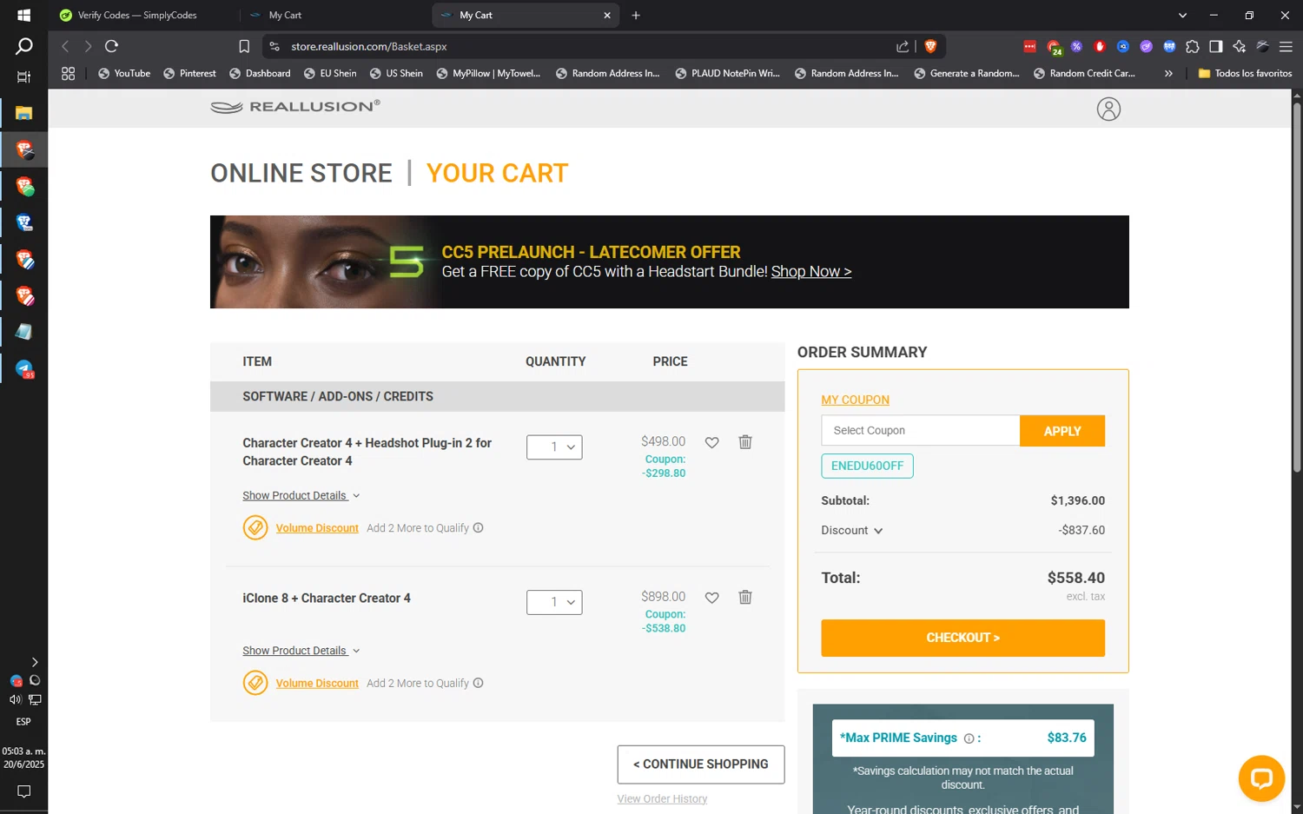
Task: Open the live chat bubble widget
Action: coord(1261,778)
